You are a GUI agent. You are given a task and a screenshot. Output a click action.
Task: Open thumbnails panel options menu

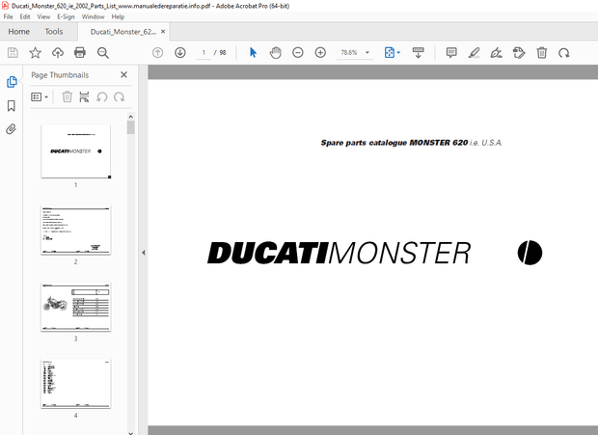[x=40, y=97]
